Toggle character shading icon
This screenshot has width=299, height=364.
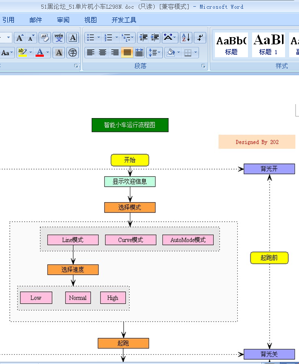click(x=59, y=53)
